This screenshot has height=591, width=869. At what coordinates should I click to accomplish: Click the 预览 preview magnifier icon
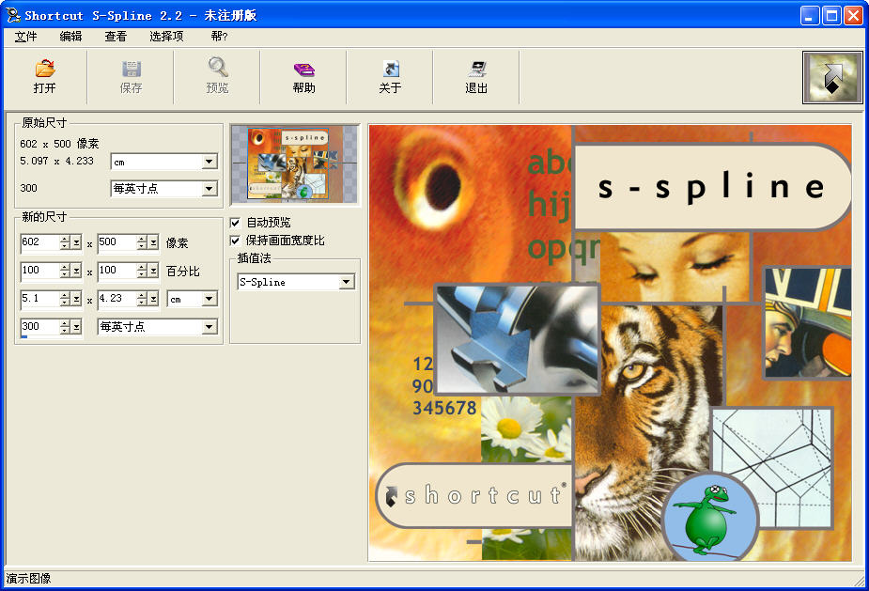click(x=217, y=76)
